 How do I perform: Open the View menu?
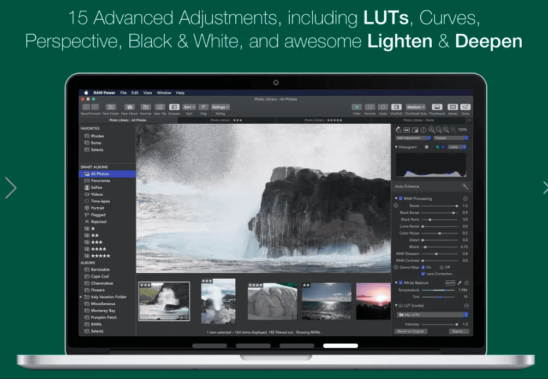tap(147, 93)
